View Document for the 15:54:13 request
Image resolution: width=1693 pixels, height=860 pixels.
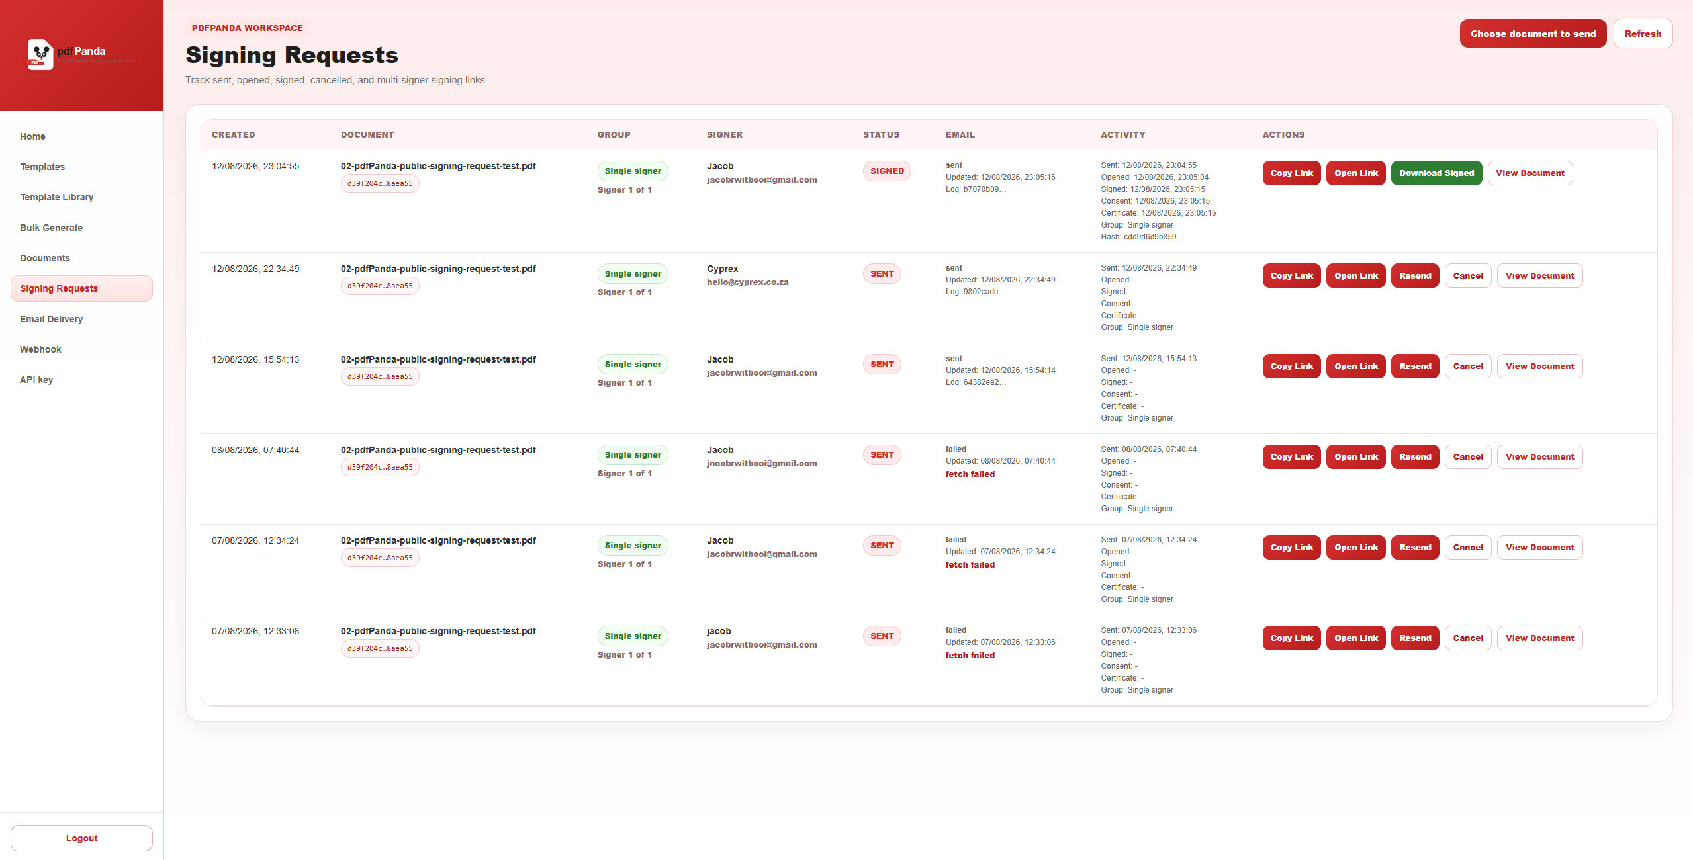pos(1539,366)
